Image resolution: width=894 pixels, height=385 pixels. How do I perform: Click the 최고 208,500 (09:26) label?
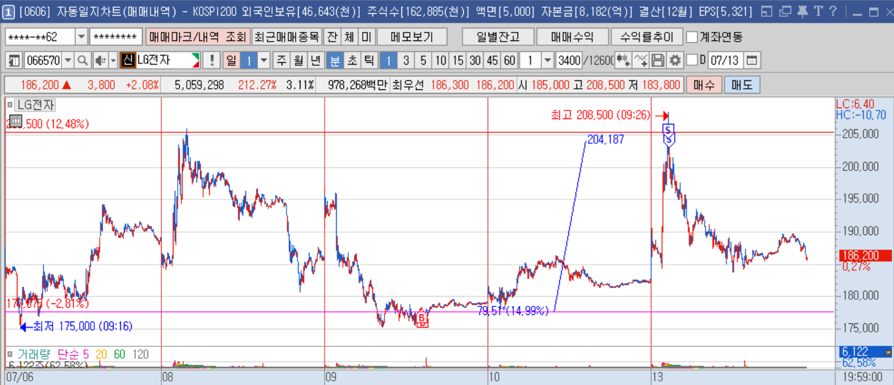coord(601,114)
